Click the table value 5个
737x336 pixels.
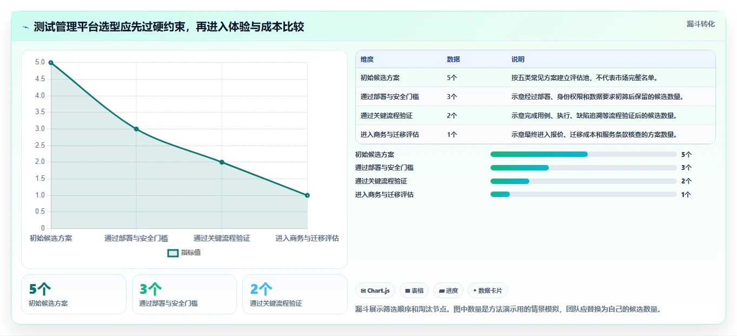(x=452, y=78)
